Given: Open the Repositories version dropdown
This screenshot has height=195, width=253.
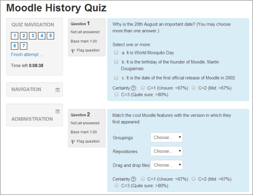Looking at the screenshot, I should pyautogui.click(x=167, y=151).
